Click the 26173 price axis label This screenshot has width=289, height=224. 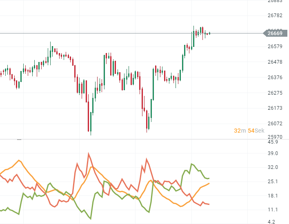(275, 108)
